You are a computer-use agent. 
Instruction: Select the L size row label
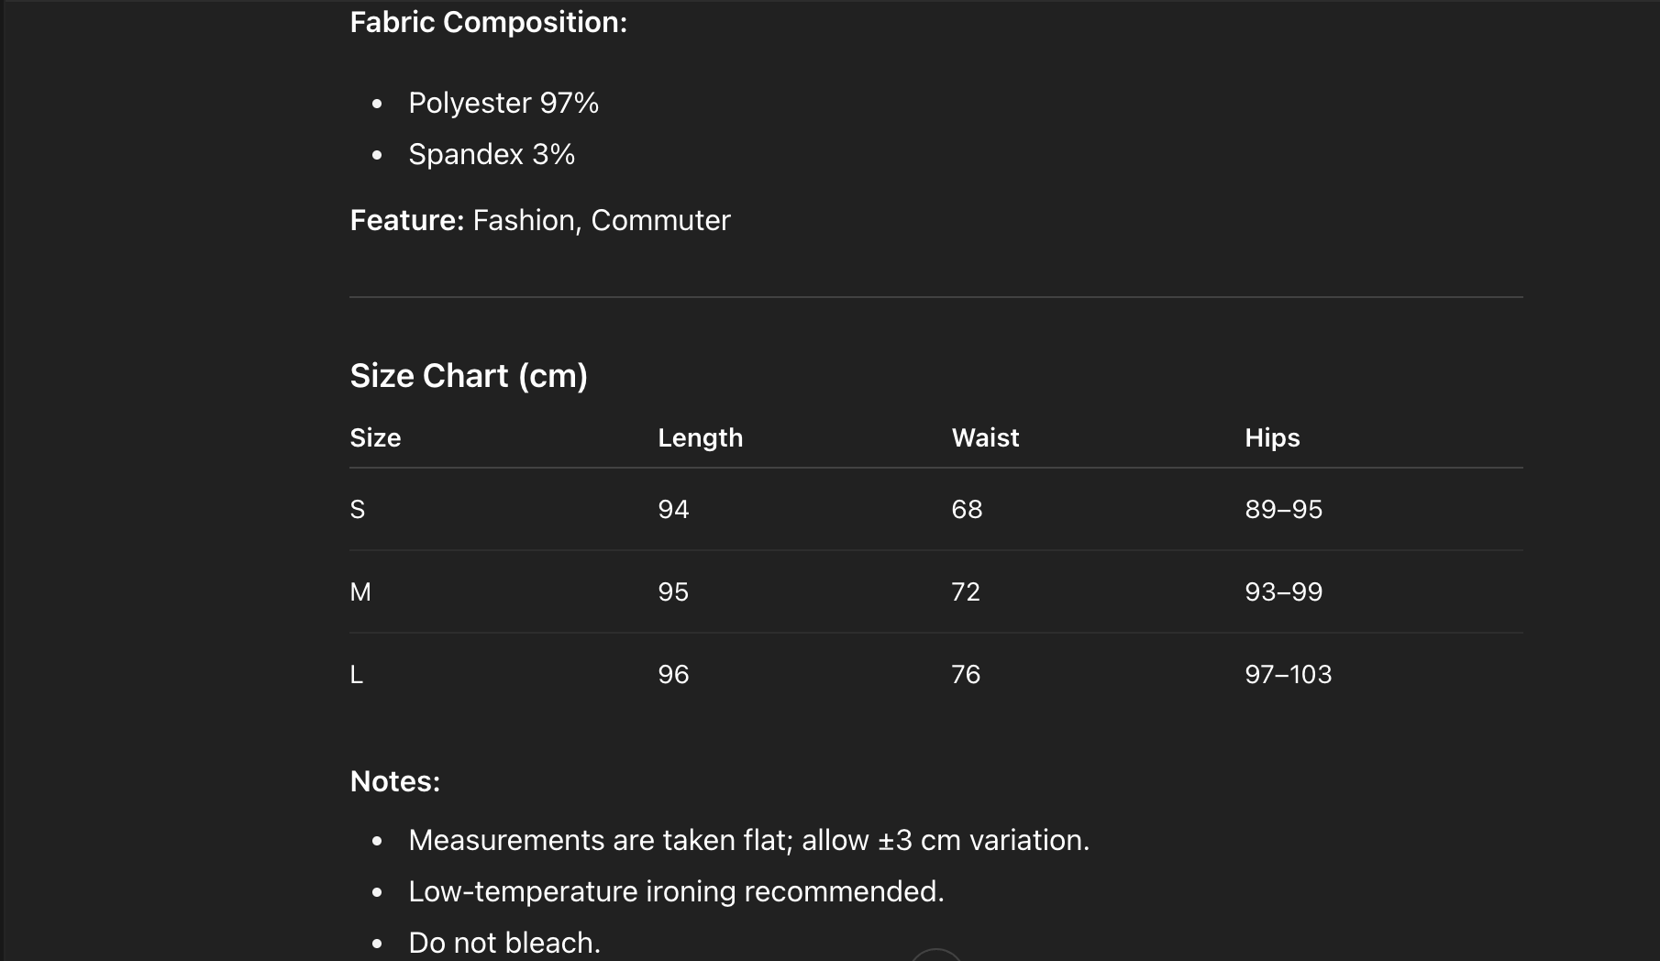(x=357, y=675)
